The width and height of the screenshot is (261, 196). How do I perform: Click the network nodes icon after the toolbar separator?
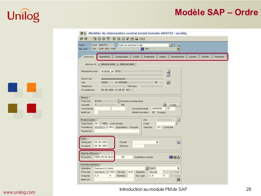click(x=114, y=39)
